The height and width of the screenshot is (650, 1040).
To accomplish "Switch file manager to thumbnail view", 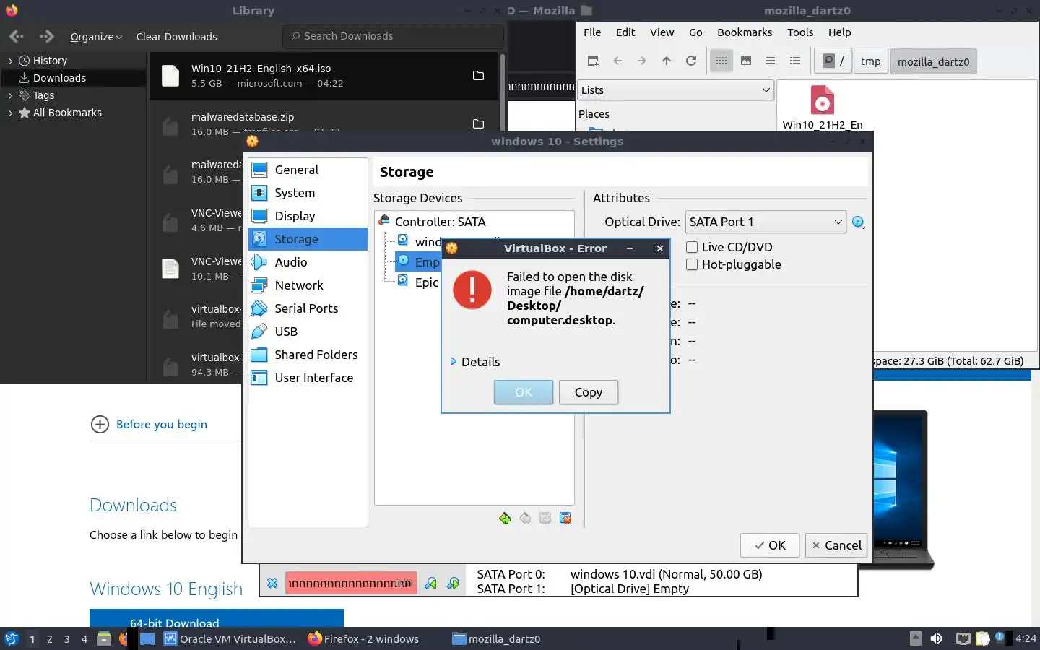I will click(x=746, y=61).
